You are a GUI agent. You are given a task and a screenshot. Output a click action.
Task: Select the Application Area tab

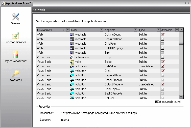[16, 3]
